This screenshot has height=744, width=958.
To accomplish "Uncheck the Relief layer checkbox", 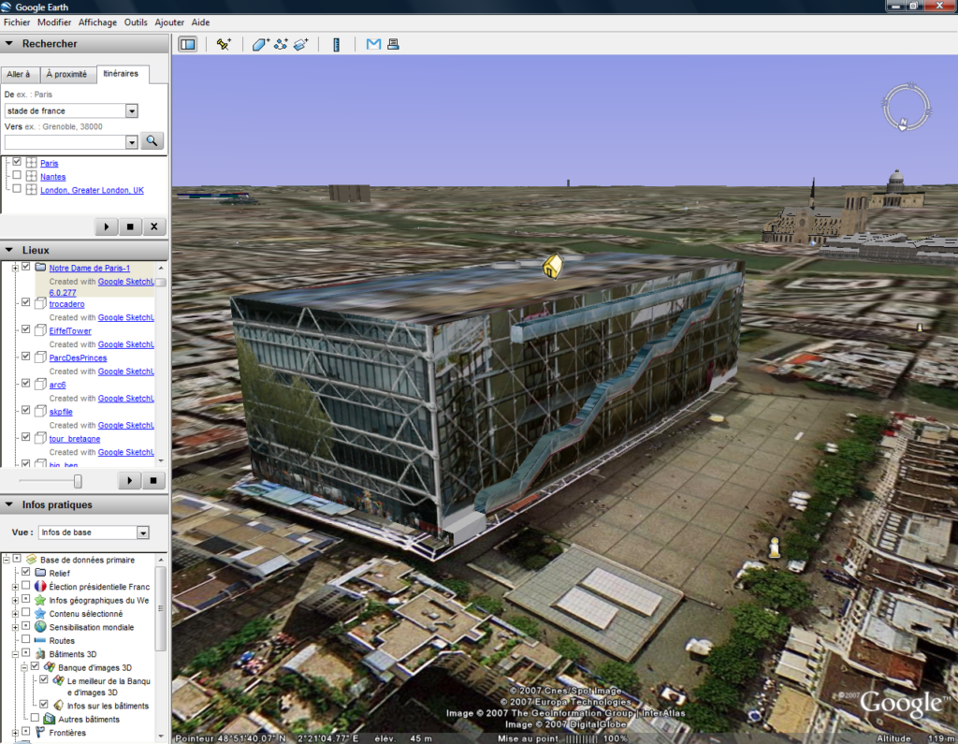I will [25, 572].
